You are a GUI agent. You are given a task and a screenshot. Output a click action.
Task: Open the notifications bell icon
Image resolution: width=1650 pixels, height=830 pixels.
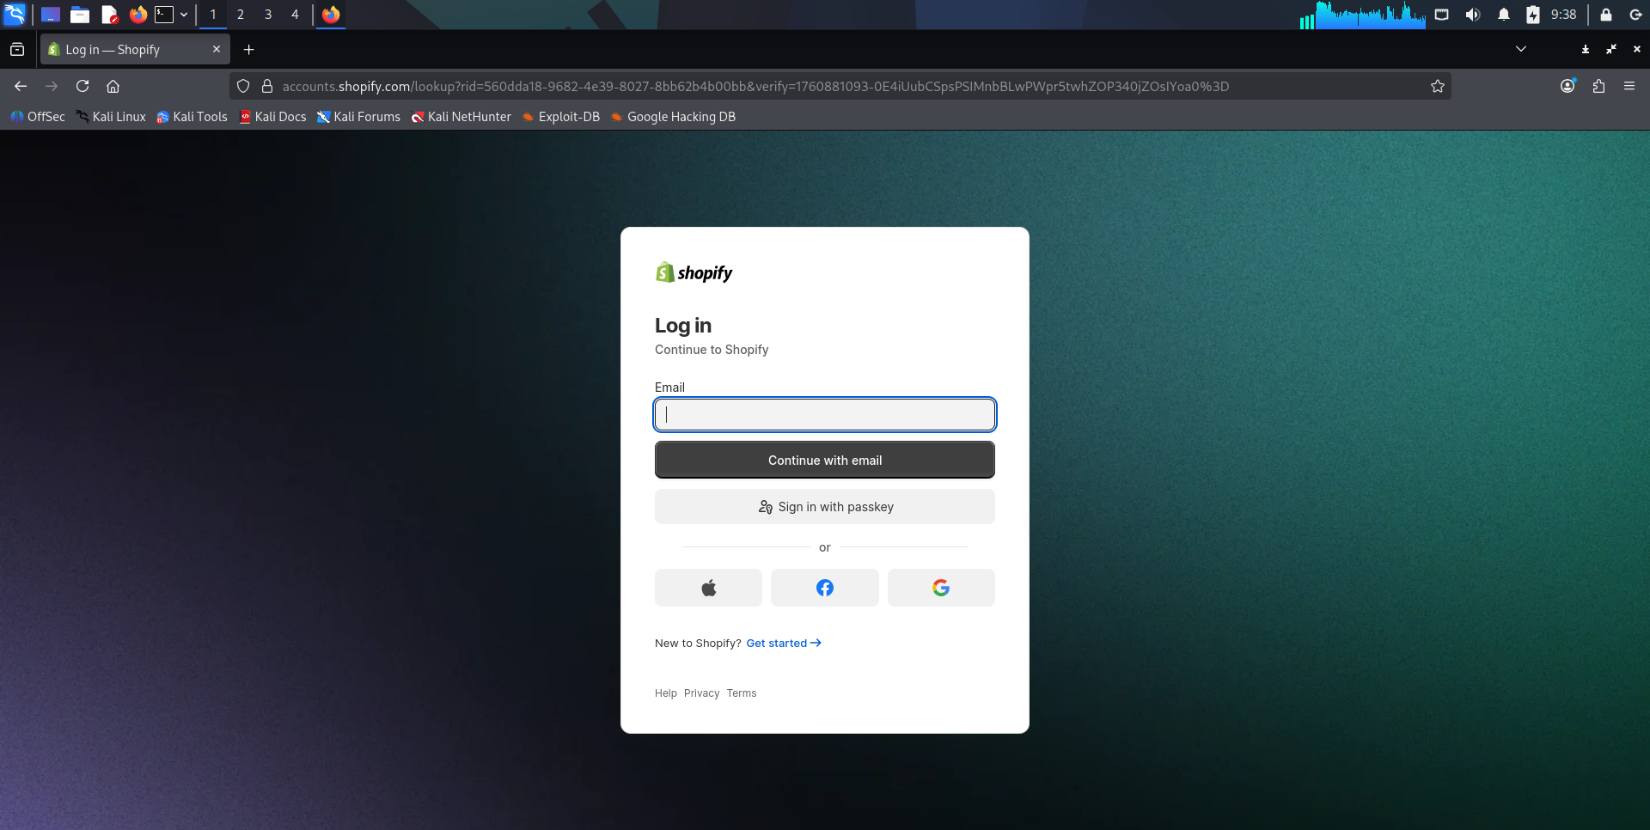1504,15
